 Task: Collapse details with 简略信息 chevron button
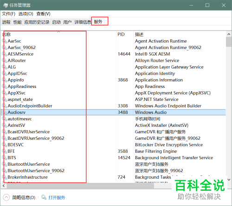[6, 197]
